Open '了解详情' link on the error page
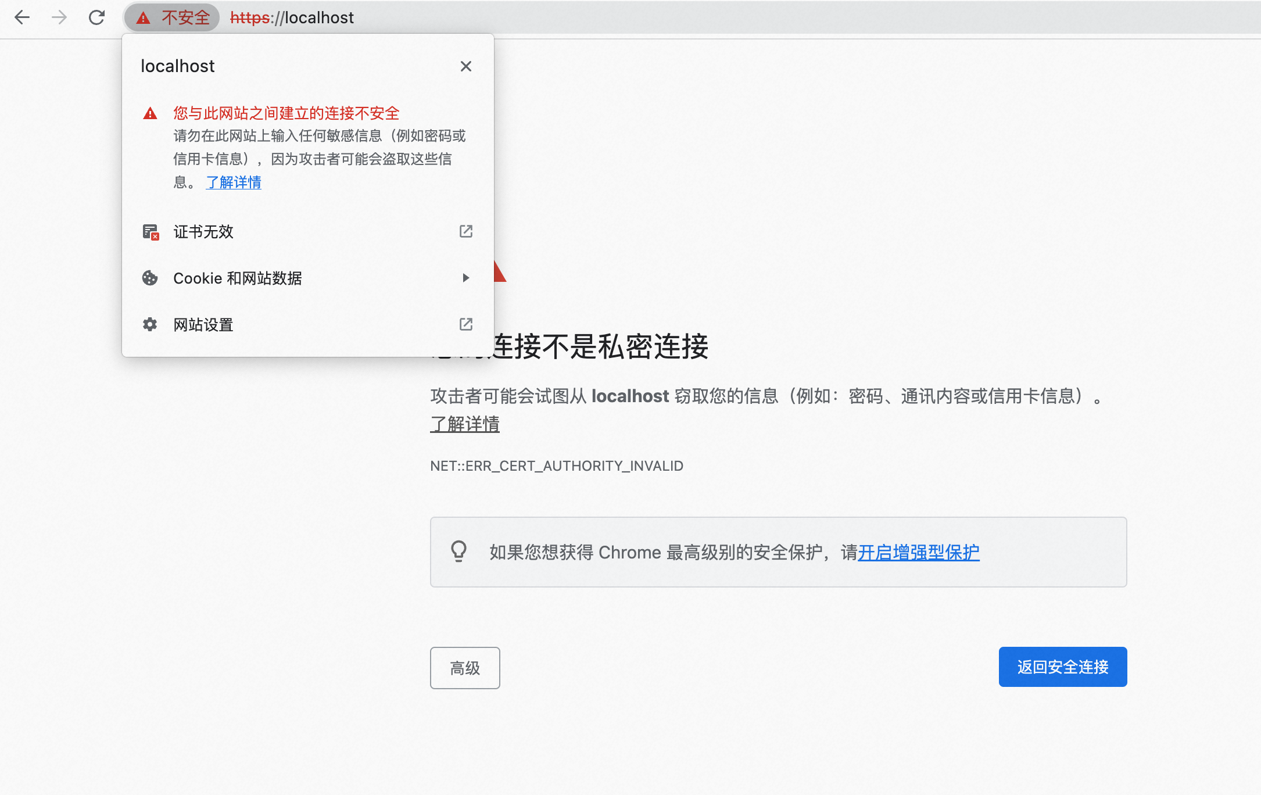Viewport: 1261px width, 795px height. tap(465, 424)
